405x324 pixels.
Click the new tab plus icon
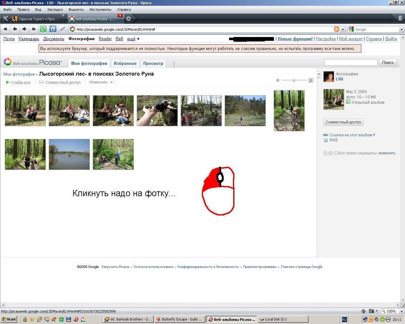click(128, 19)
